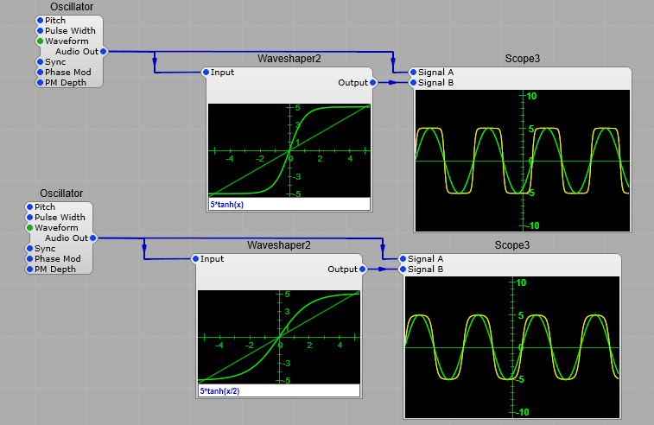This screenshot has height=425, width=654.
Task: Click Output pin of the 5*tanh(x) Waveshaper2
Action: [373, 83]
